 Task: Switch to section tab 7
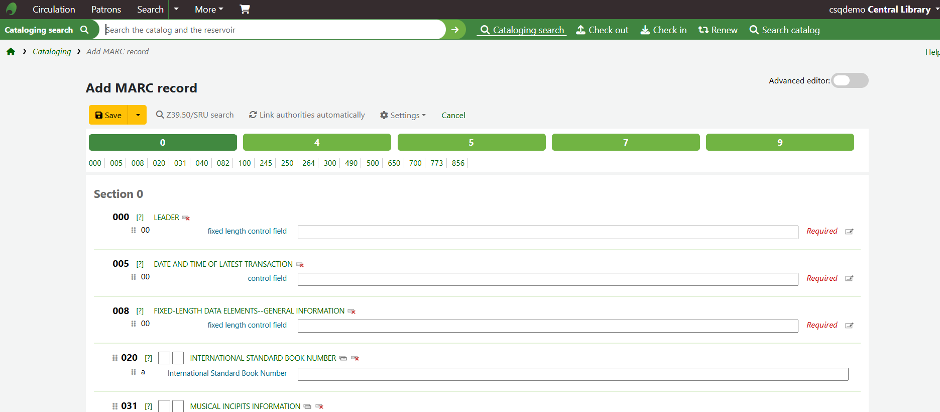tap(625, 142)
